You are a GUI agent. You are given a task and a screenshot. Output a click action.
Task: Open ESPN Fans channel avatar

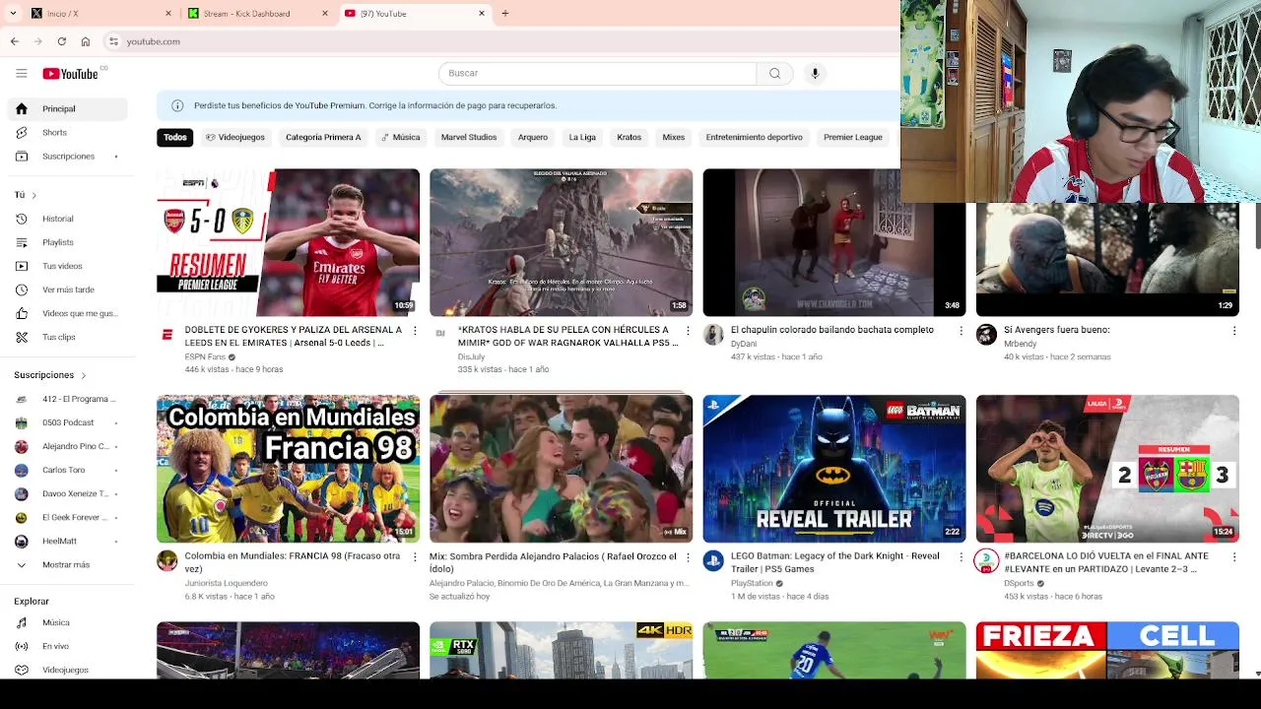click(x=167, y=335)
